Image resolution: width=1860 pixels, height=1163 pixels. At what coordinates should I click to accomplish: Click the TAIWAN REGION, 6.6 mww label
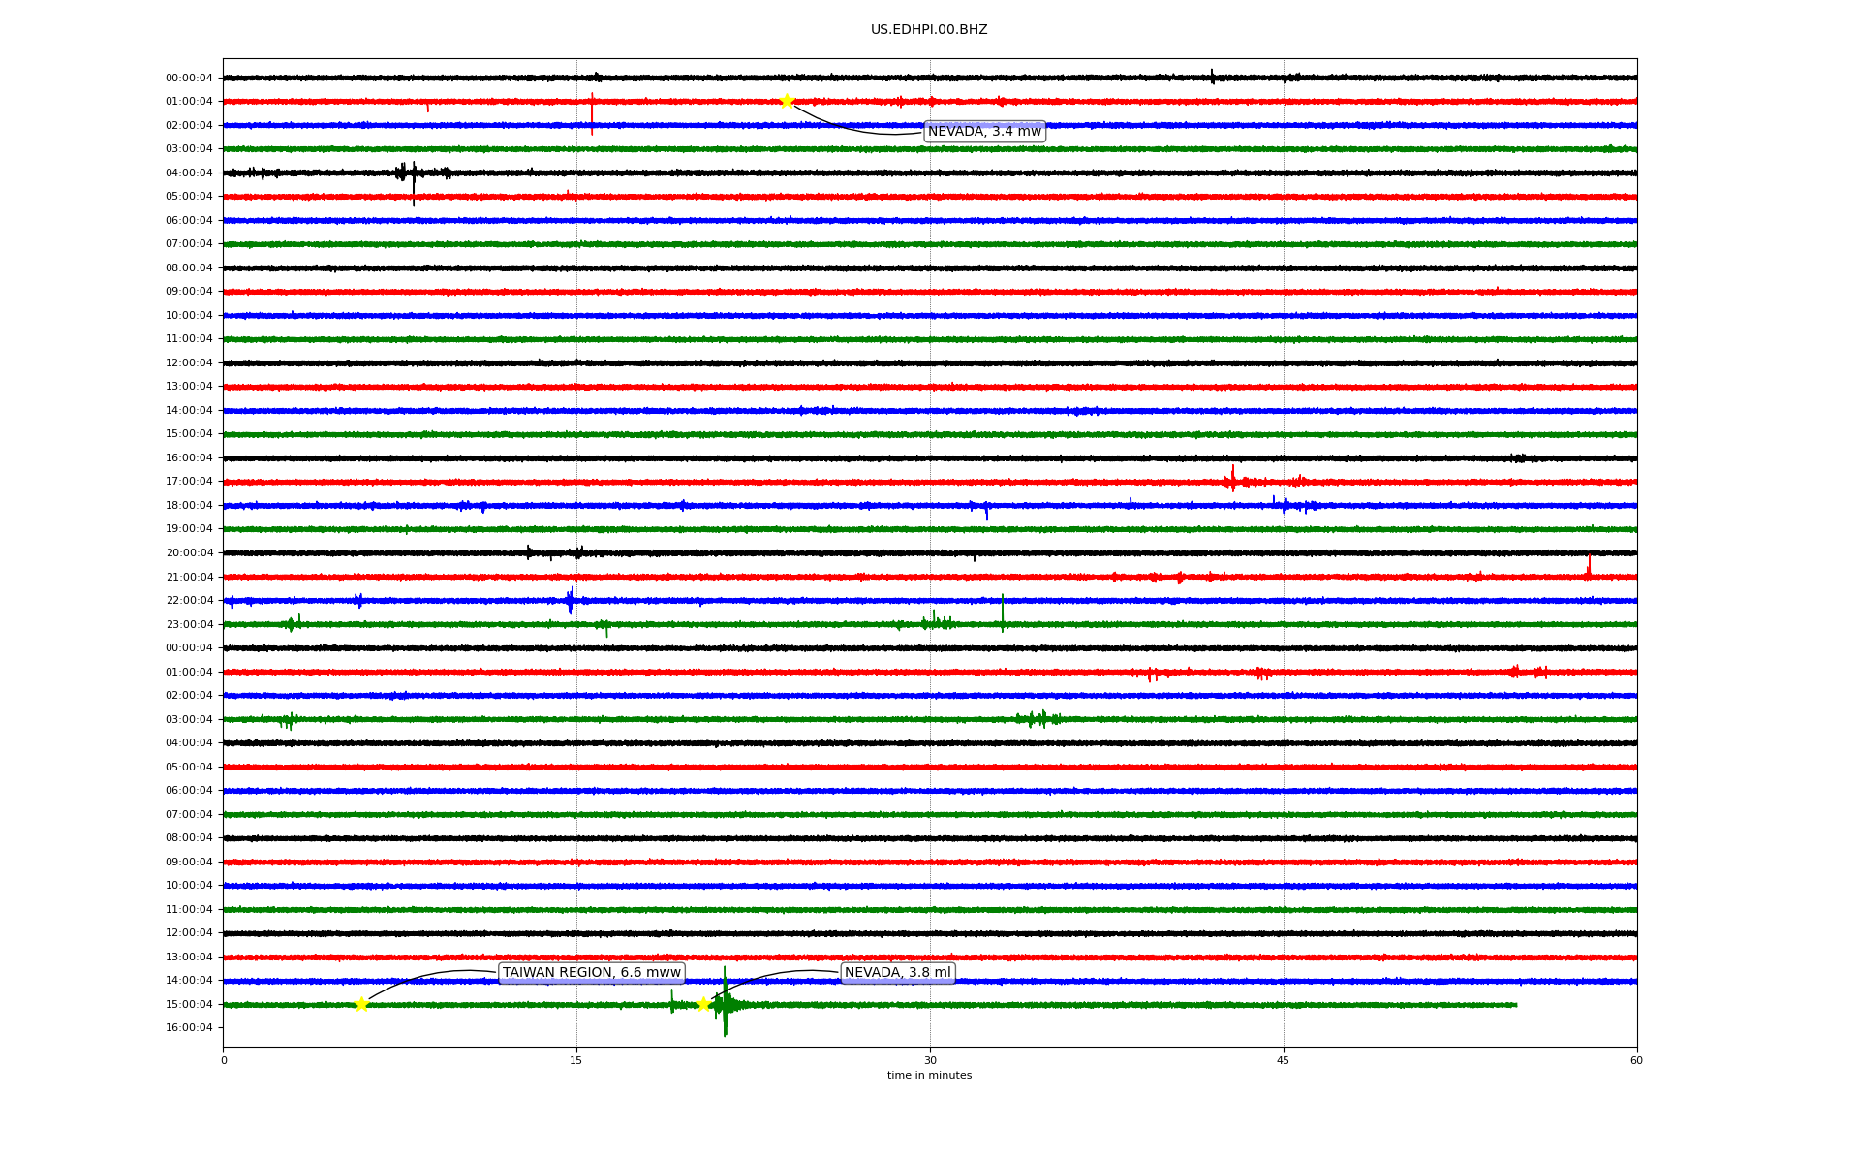[591, 973]
